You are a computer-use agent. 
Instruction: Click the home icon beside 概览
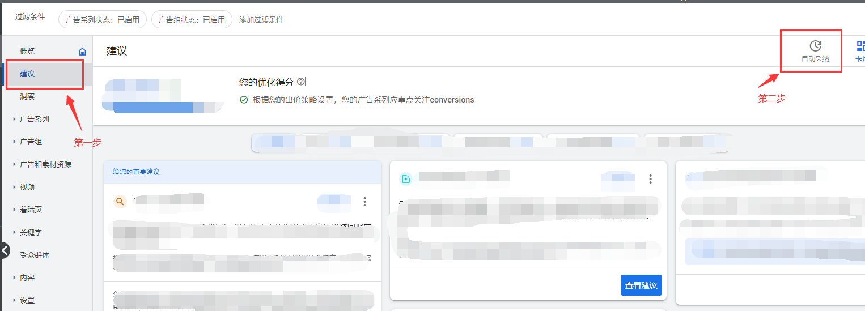tap(82, 52)
